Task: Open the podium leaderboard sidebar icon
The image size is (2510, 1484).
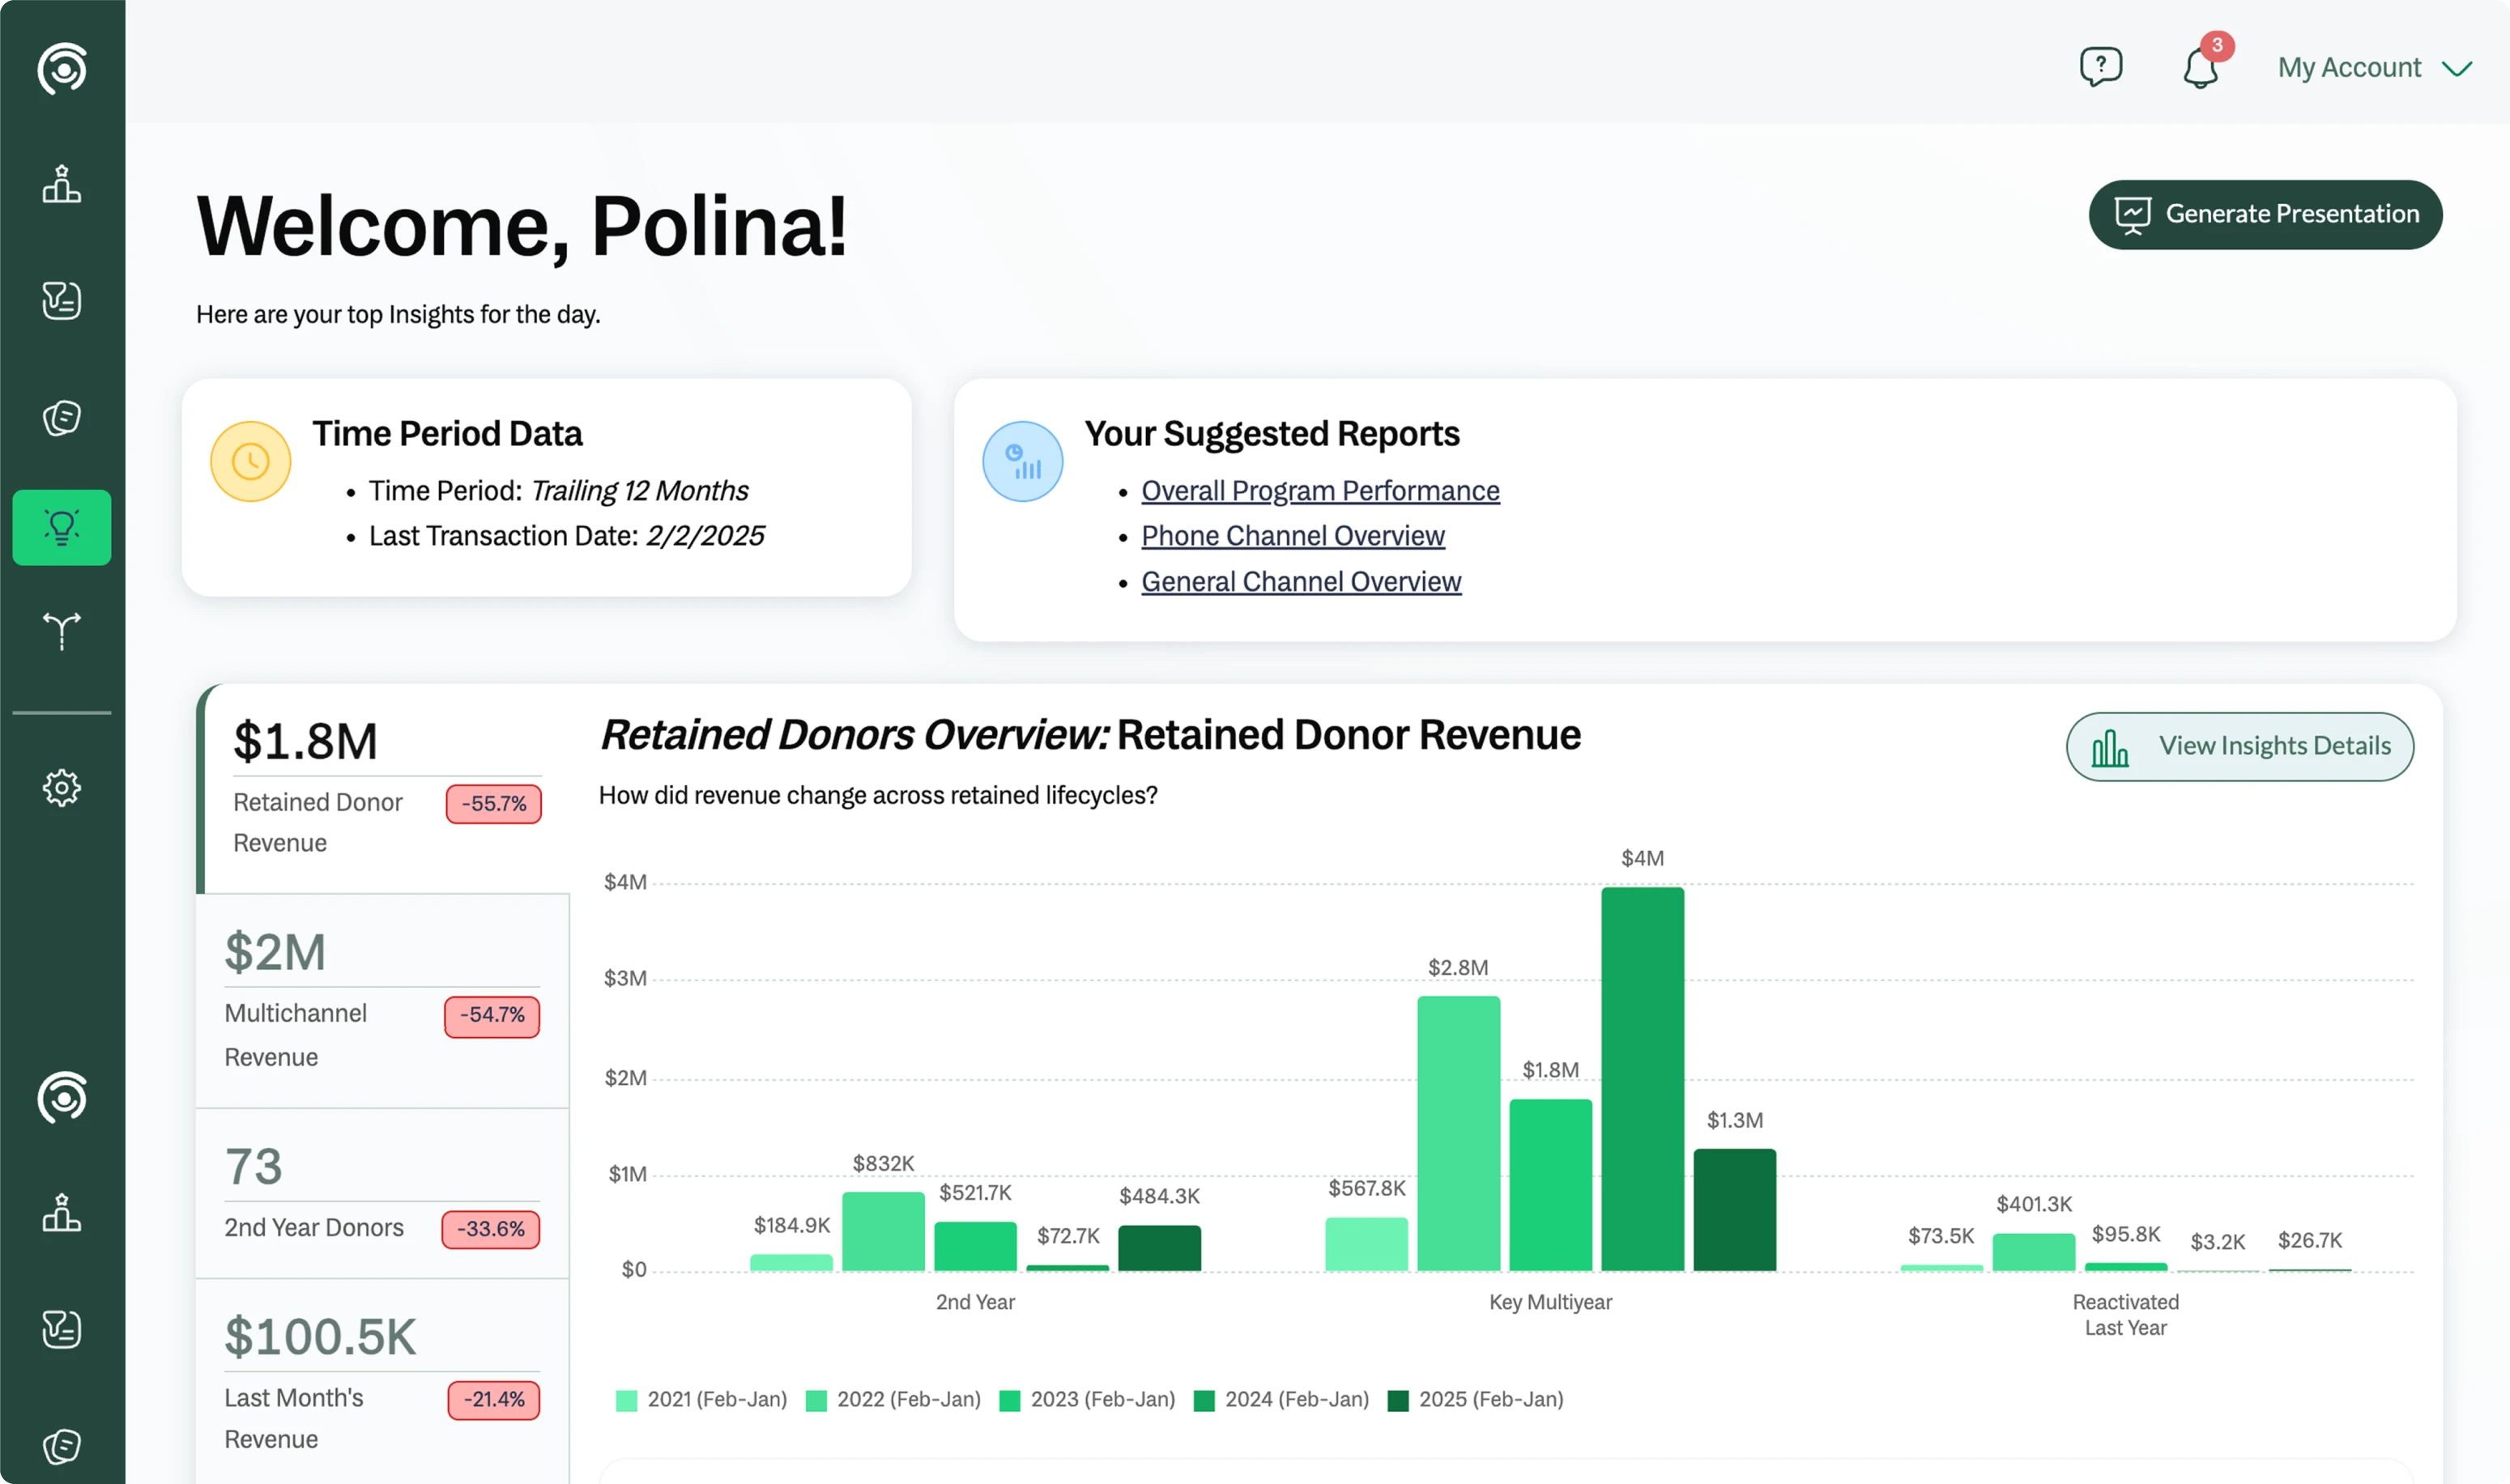Action: coord(62,185)
